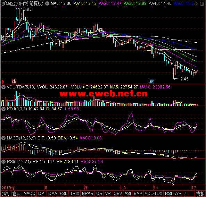Viewport: 206px width, 197px height.
Task: Click the J: 58.98 value
Action: [71, 109]
